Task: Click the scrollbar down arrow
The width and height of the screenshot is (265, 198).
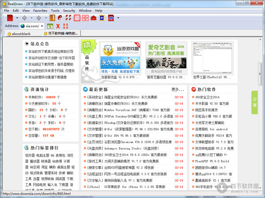Action: tap(260, 188)
